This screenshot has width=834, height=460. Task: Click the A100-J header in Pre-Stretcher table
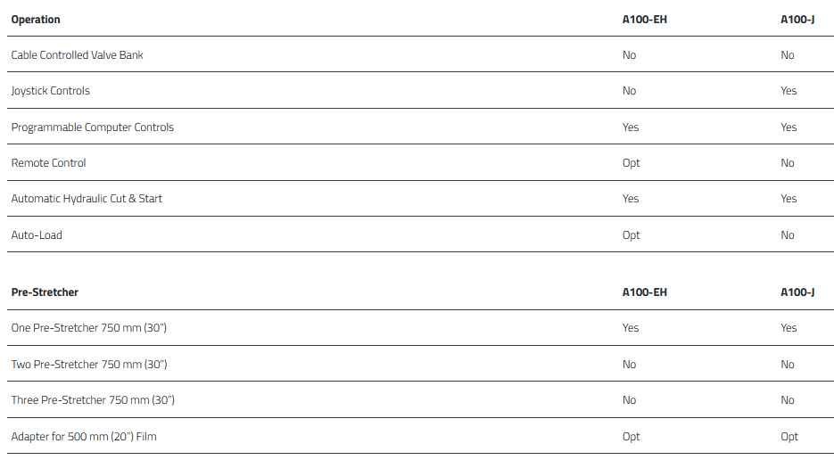[x=797, y=292]
